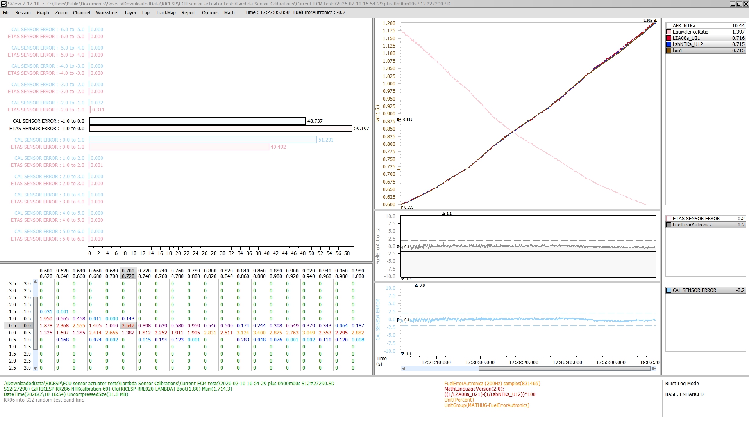Toggle the EquivalenceRatio channel legend box

(669, 32)
